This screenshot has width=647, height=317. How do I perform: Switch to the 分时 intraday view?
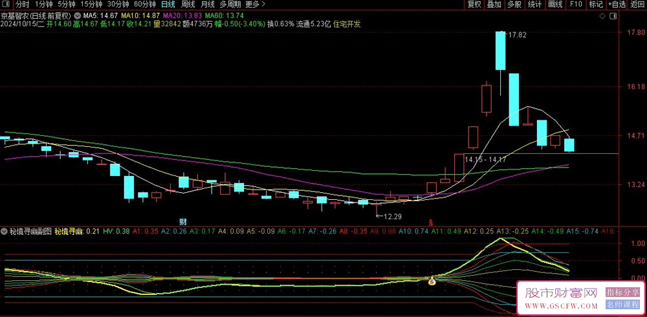23,5
